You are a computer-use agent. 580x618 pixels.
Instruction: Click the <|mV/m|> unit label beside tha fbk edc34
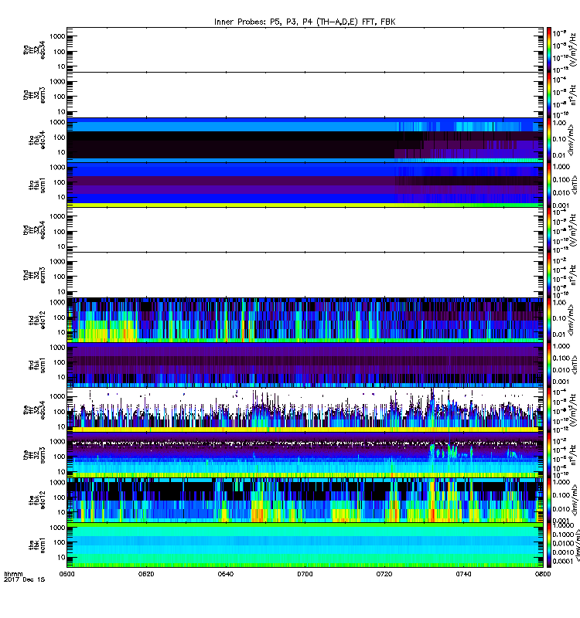[x=571, y=141]
